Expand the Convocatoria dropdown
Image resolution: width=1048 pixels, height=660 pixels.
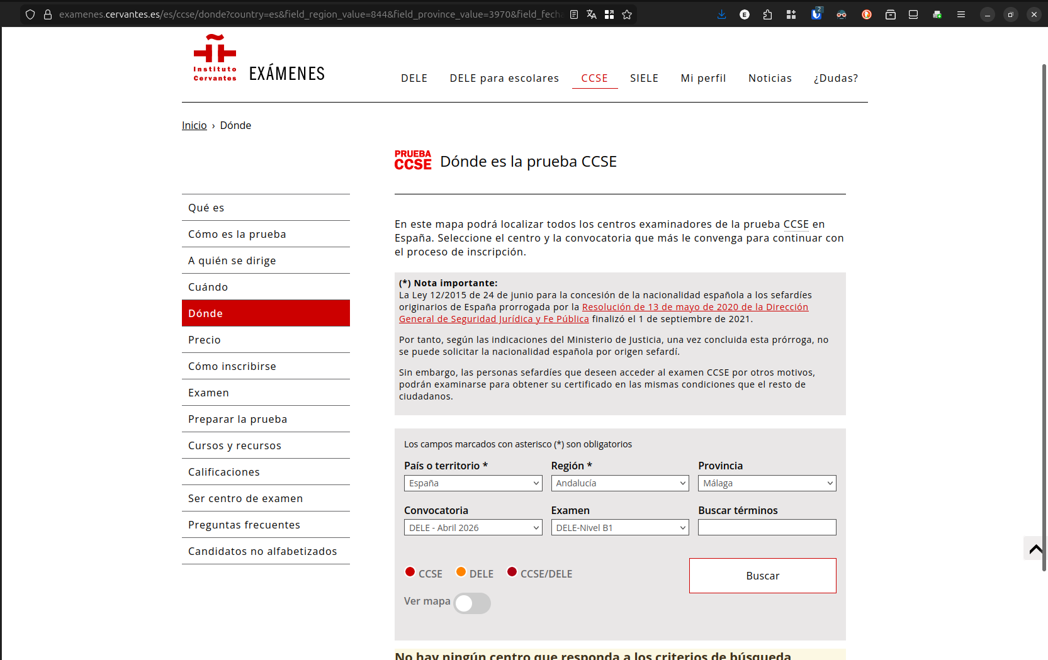pos(473,528)
